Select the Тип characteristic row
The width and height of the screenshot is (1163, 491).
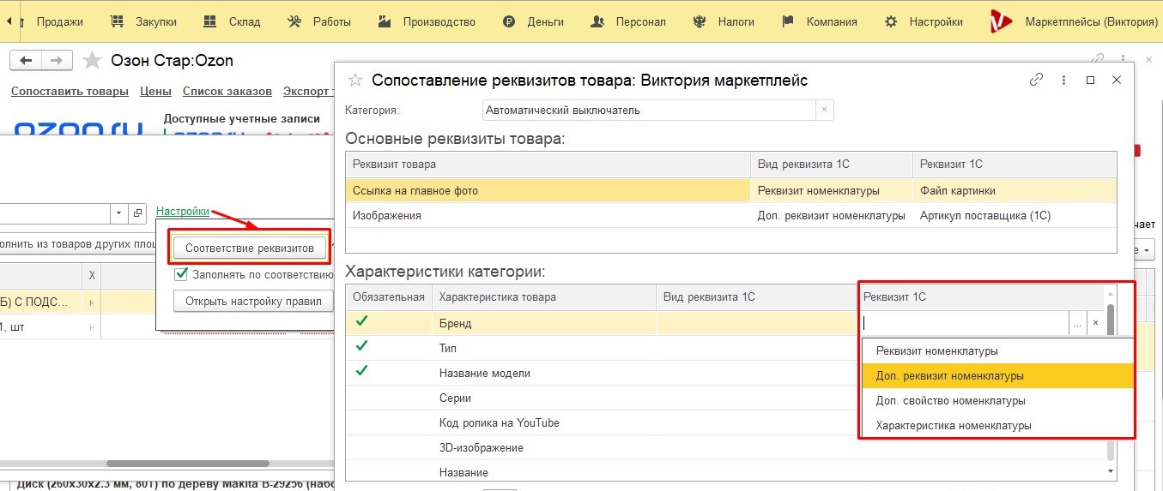tap(602, 348)
